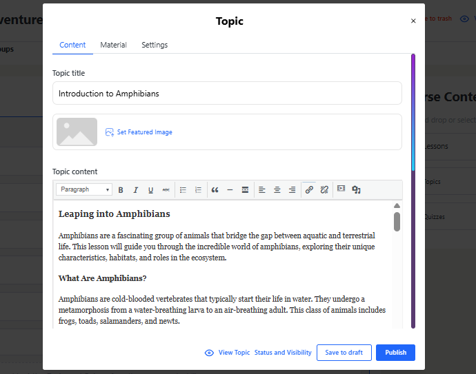Switch to the Settings tab

pyautogui.click(x=155, y=45)
